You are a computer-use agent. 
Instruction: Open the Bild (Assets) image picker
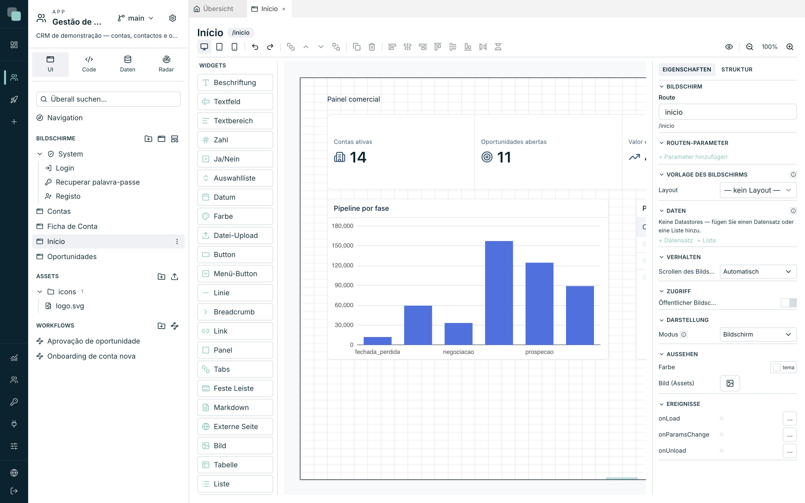(x=730, y=383)
